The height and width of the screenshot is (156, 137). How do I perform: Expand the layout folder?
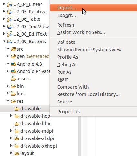[x=11, y=153]
